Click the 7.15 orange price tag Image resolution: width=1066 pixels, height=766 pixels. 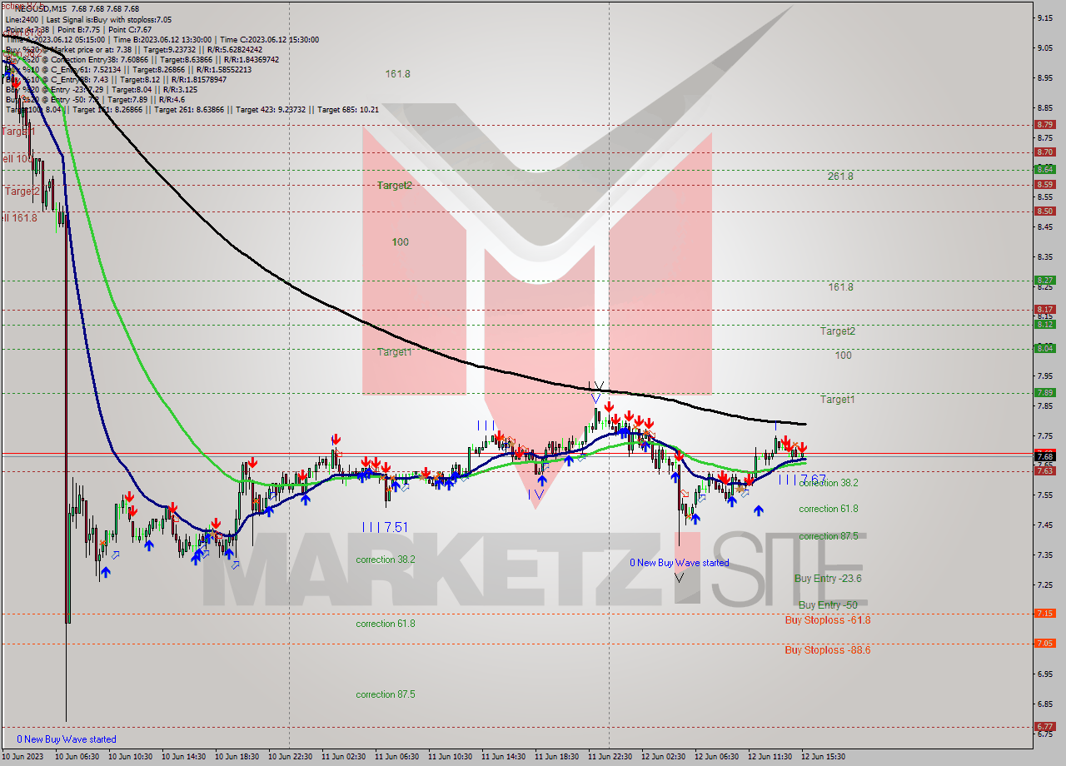click(1045, 613)
